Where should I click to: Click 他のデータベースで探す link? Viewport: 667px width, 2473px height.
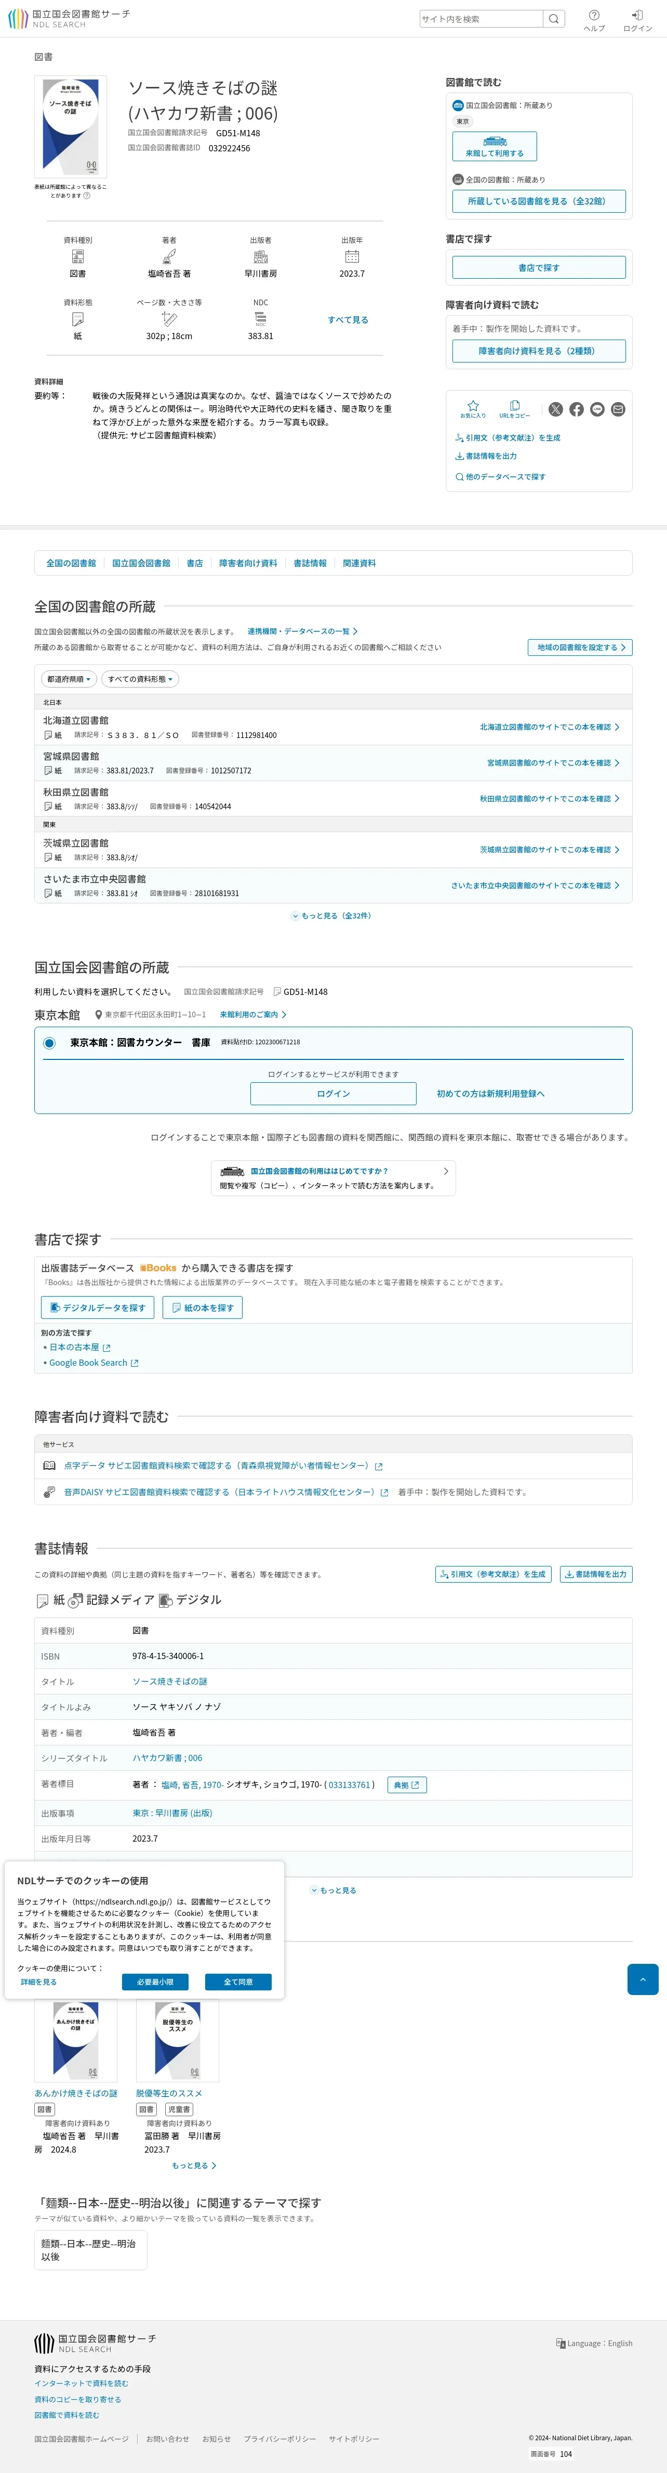pyautogui.click(x=500, y=476)
